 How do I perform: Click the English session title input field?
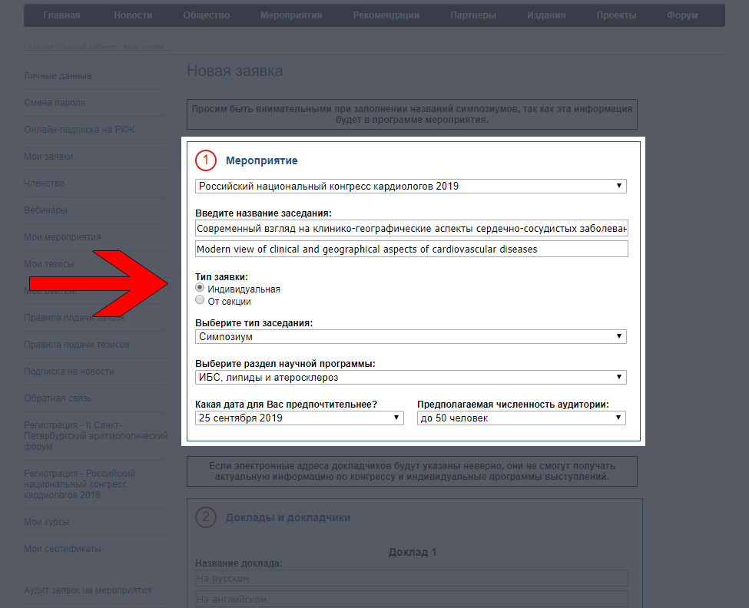point(412,249)
